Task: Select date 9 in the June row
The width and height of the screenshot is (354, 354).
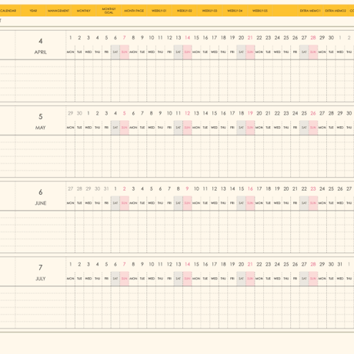Action: click(187, 189)
